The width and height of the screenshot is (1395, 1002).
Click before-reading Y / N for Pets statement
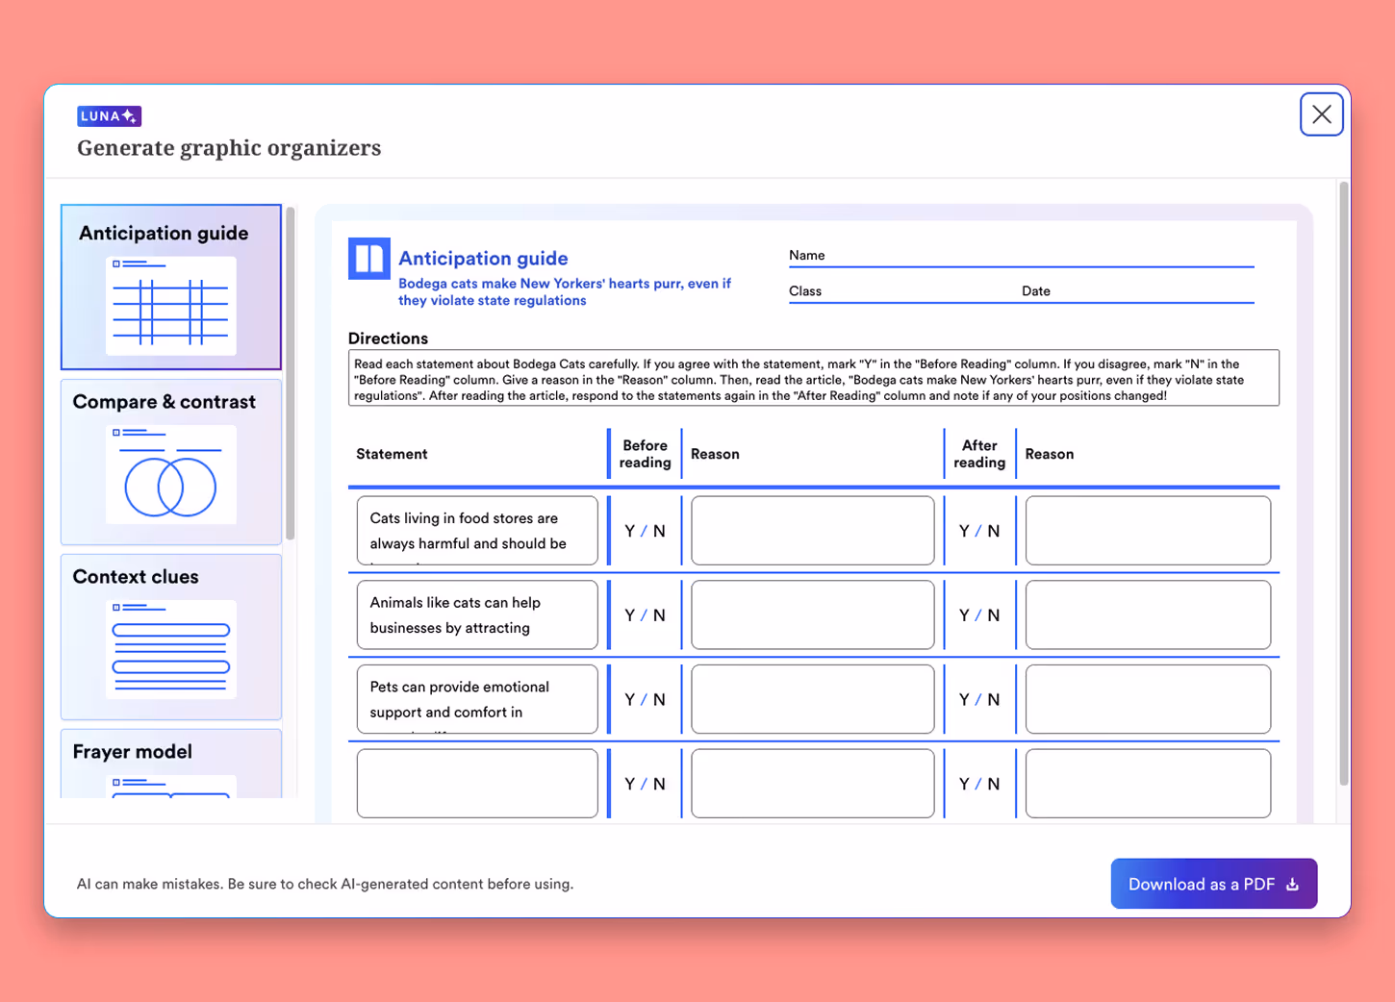pyautogui.click(x=645, y=700)
